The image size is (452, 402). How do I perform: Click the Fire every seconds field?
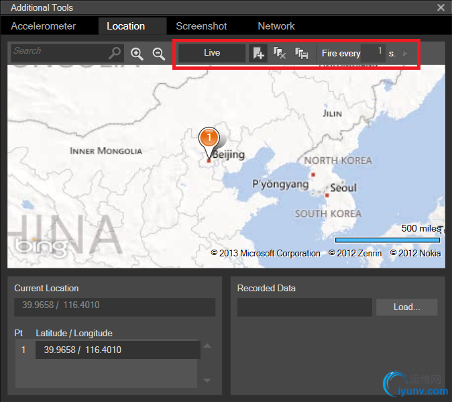[x=373, y=53]
